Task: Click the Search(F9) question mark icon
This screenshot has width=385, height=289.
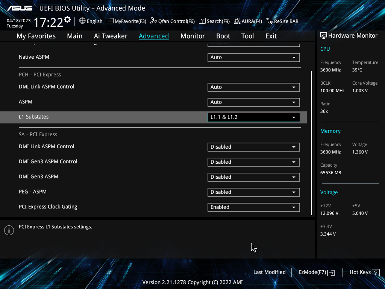Action: (202, 21)
